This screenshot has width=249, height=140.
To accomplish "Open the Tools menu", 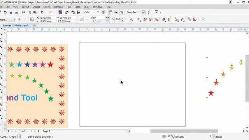I will click(86, 7).
